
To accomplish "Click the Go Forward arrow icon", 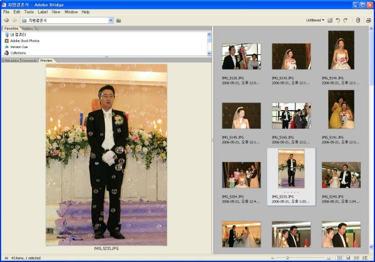I will tap(14, 20).
